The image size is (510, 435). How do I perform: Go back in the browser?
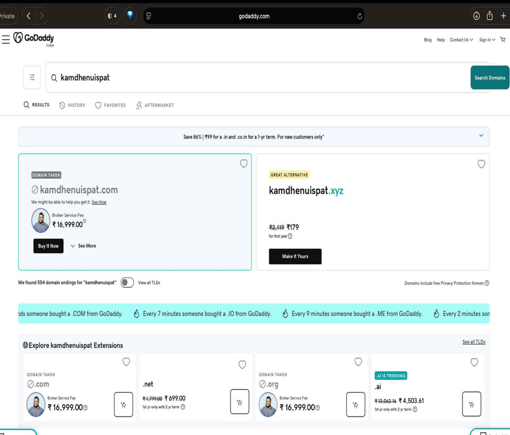tap(29, 16)
